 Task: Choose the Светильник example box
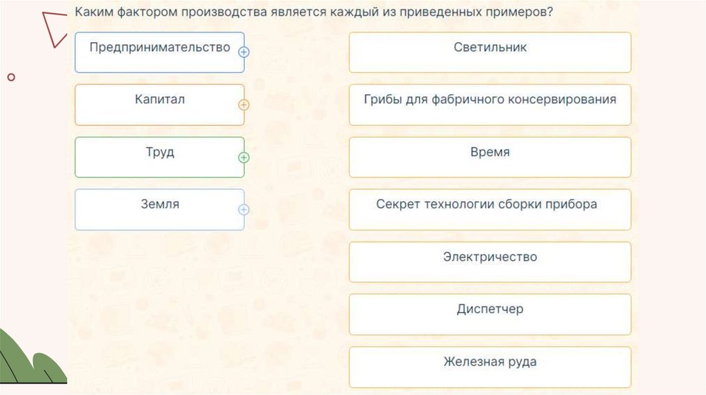point(490,52)
